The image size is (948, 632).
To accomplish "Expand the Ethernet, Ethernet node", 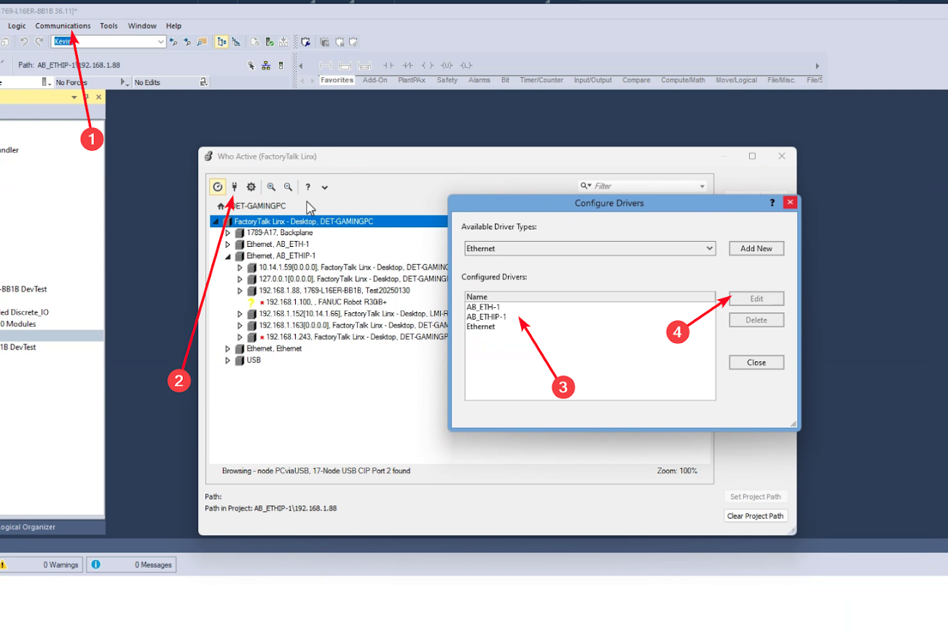I will [227, 349].
